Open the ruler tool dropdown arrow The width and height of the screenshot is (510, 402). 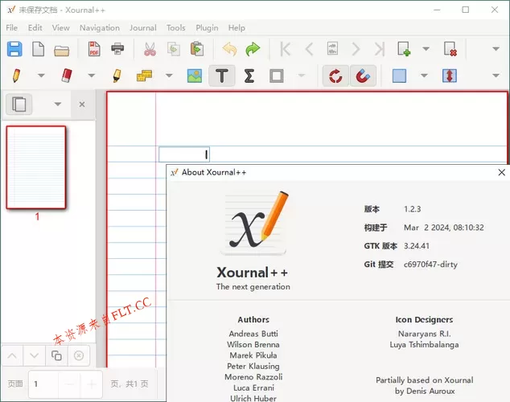pyautogui.click(x=169, y=76)
